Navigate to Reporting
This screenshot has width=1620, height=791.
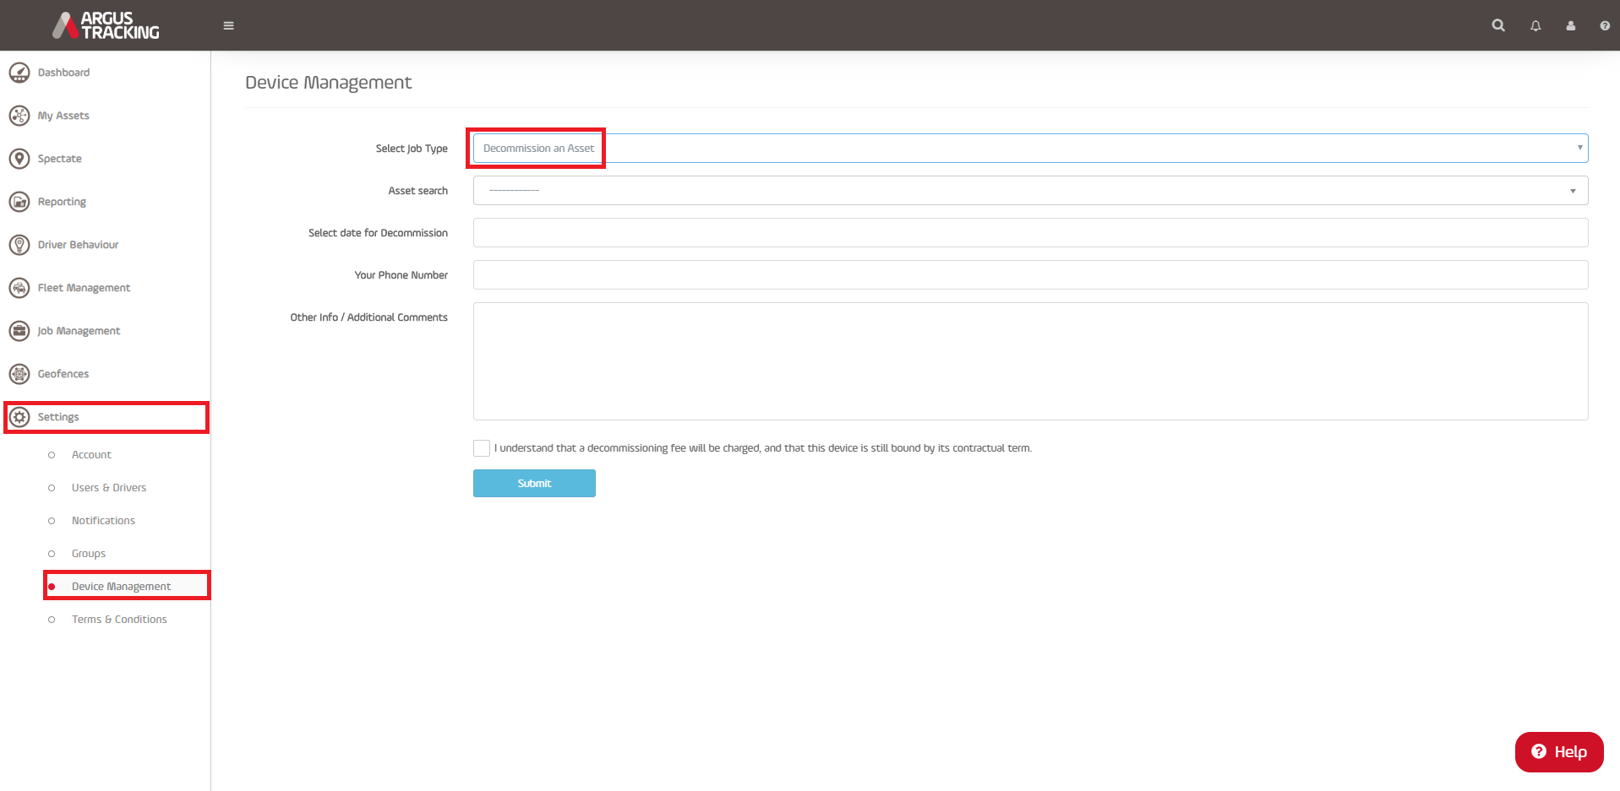point(62,202)
